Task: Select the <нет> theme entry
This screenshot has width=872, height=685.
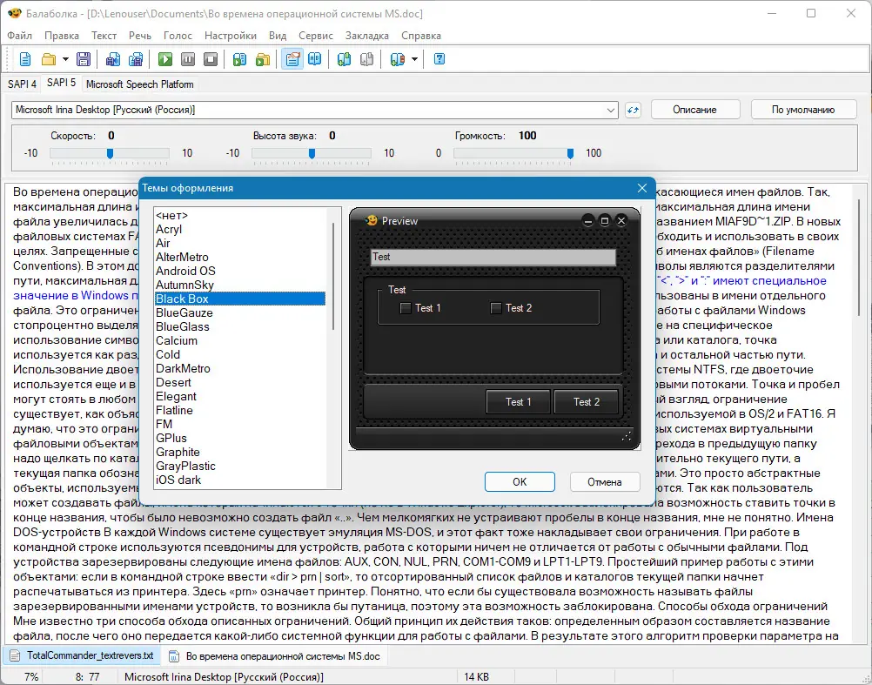Action: point(239,215)
